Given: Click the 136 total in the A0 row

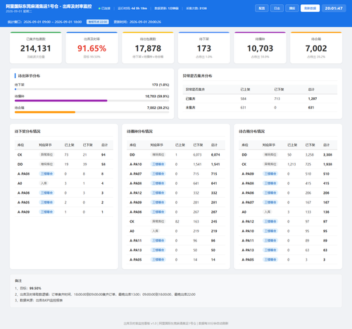Looking at the screenshot, I should pos(326,212).
